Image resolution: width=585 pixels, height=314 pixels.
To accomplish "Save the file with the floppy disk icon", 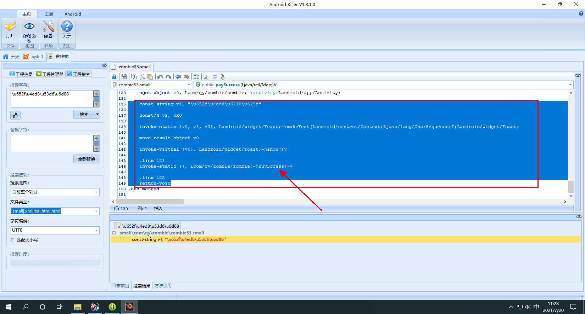I will click(124, 77).
